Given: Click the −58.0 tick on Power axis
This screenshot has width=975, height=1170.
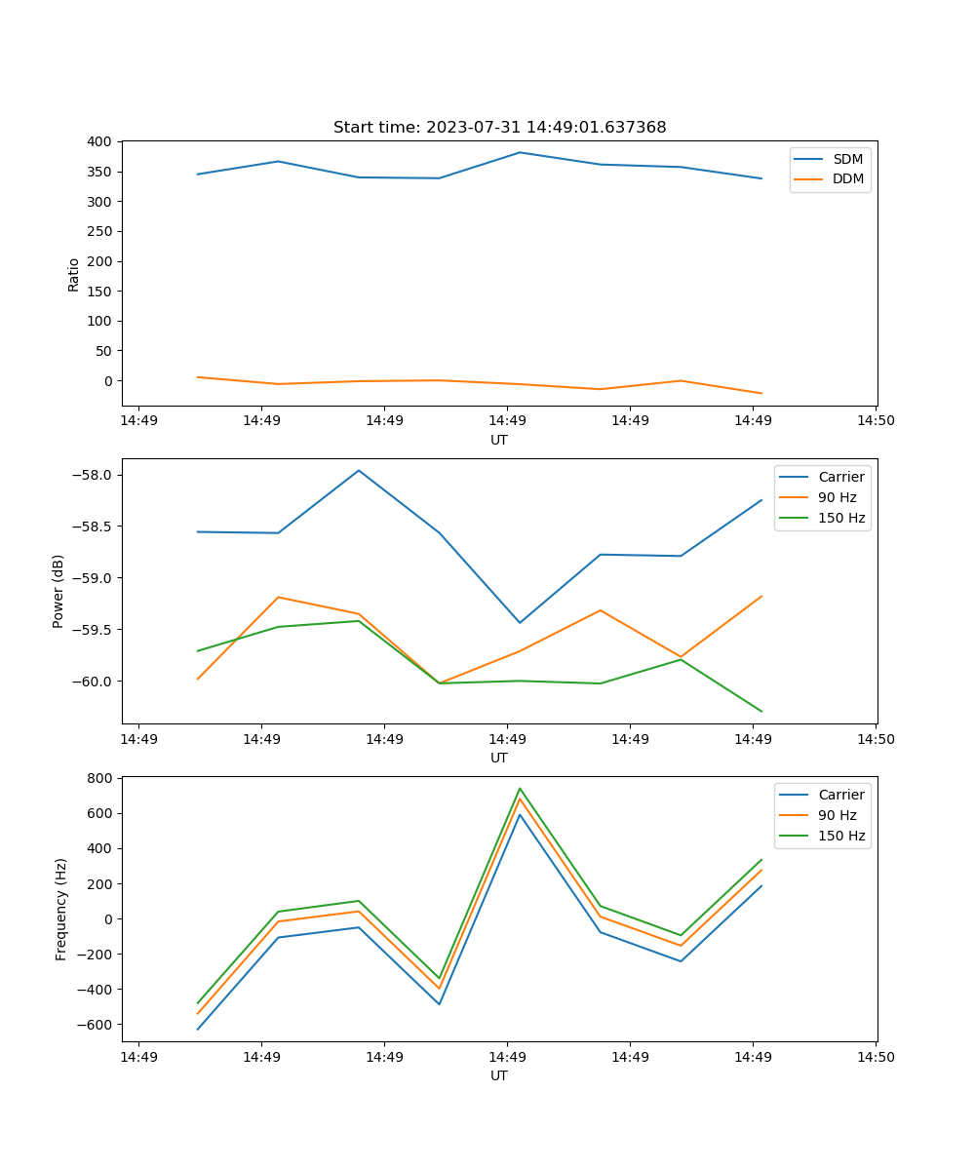Looking at the screenshot, I should click(94, 476).
